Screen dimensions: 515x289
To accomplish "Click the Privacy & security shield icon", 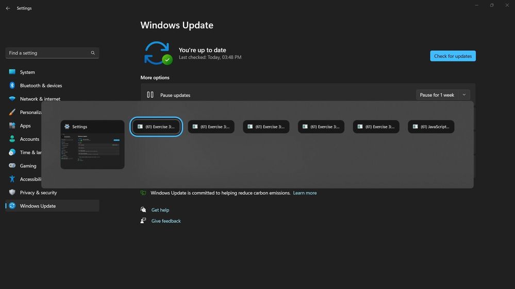I will [12, 192].
